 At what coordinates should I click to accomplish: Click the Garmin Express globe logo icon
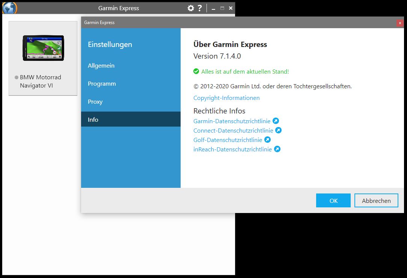[x=9, y=8]
